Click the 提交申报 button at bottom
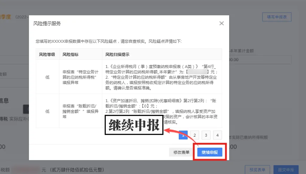This screenshot has width=306, height=174. click(x=286, y=170)
